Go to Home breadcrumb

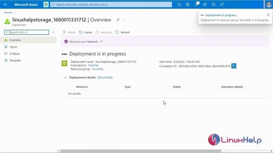coord(8,12)
